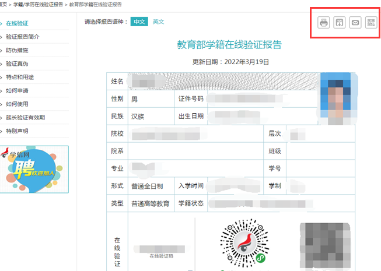Click the email envelope icon
Image resolution: width=381 pixels, height=271 pixels.
[x=355, y=23]
